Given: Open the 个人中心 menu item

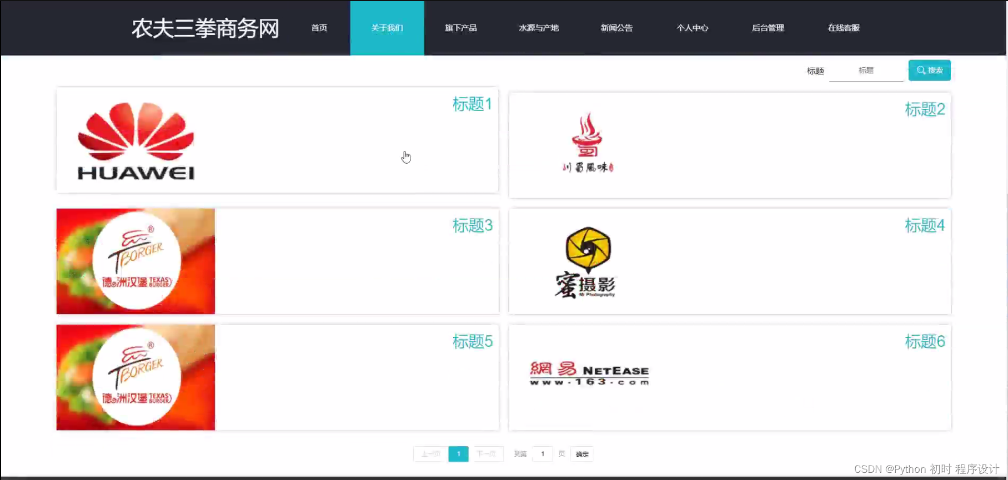Looking at the screenshot, I should [693, 28].
